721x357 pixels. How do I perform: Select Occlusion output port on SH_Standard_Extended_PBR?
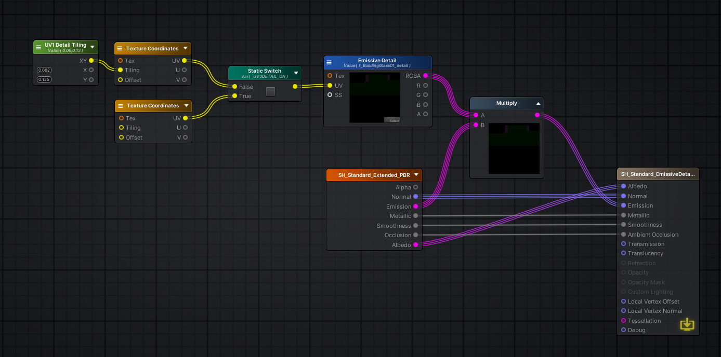(x=415, y=235)
